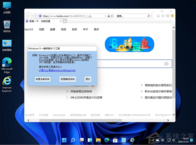This screenshot has height=145, width=196.
Task: Click the camera image search icon
Action: 166,64
